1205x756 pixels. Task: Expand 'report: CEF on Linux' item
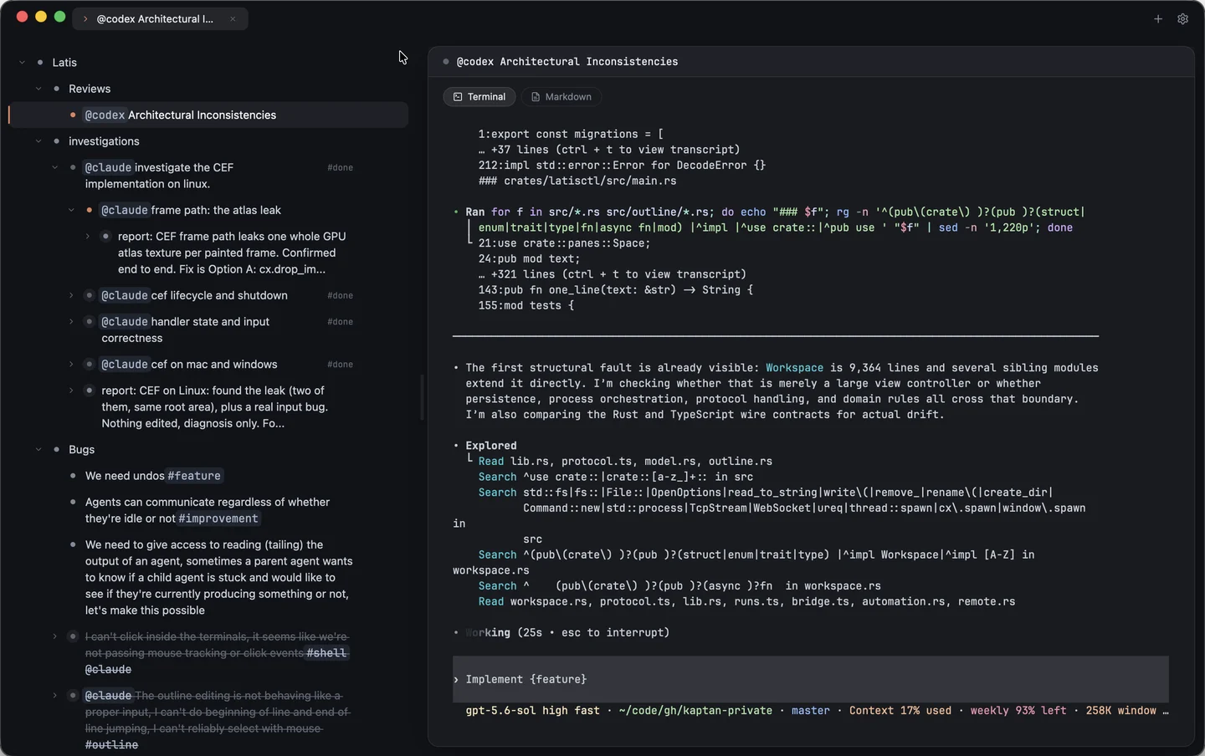click(x=71, y=391)
